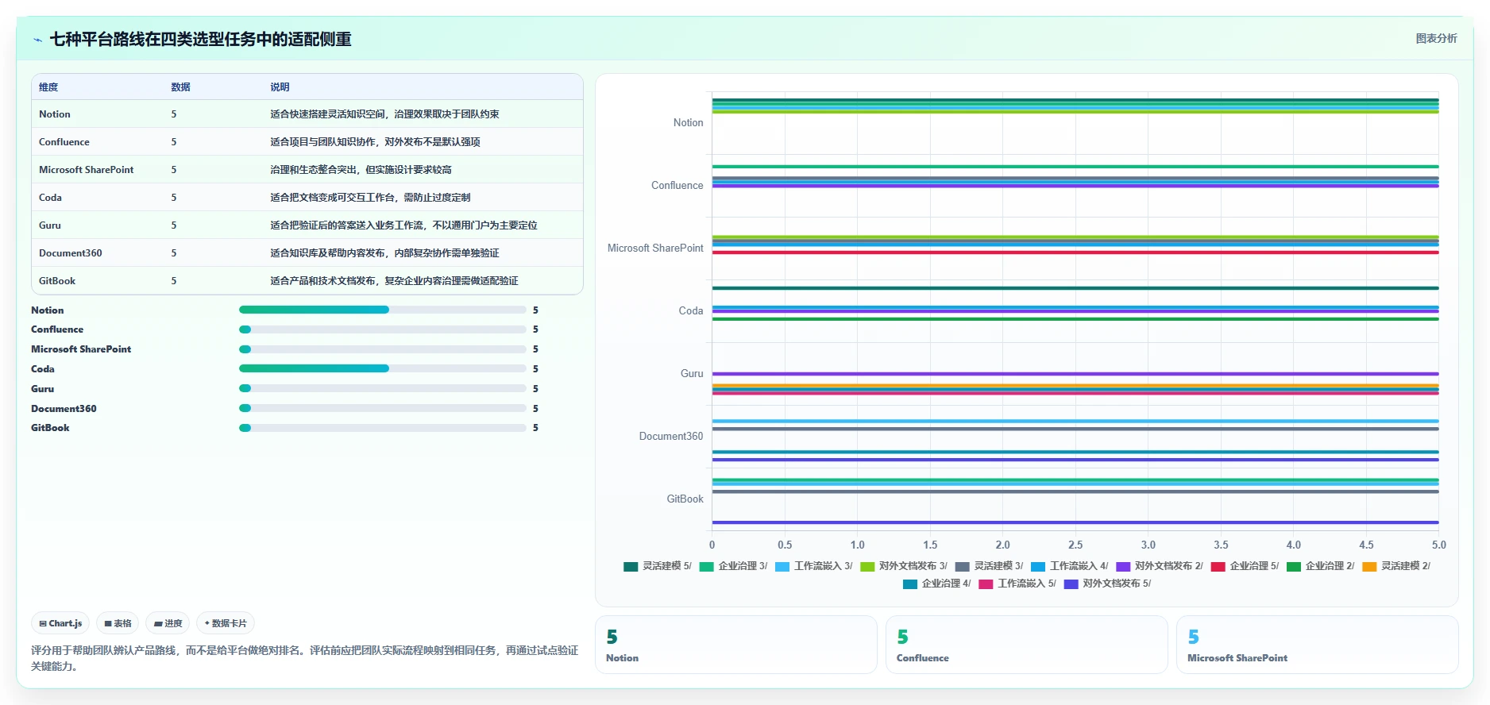Toggle legend swatch 对外文档发布 5/
The width and height of the screenshot is (1490, 705).
tap(1071, 584)
